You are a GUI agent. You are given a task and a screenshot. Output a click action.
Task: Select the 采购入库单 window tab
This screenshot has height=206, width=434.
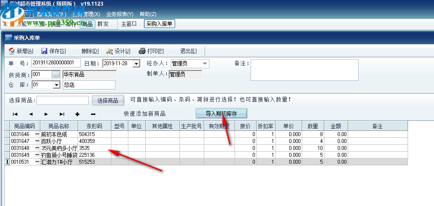(160, 24)
